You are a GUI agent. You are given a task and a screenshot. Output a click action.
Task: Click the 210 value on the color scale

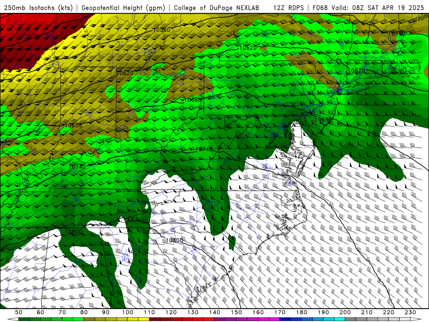367,312
